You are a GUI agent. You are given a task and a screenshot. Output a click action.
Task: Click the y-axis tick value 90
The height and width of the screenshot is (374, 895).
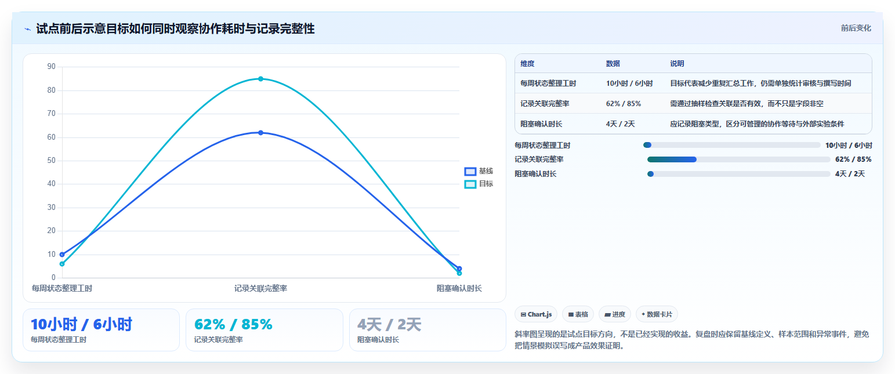click(52, 67)
